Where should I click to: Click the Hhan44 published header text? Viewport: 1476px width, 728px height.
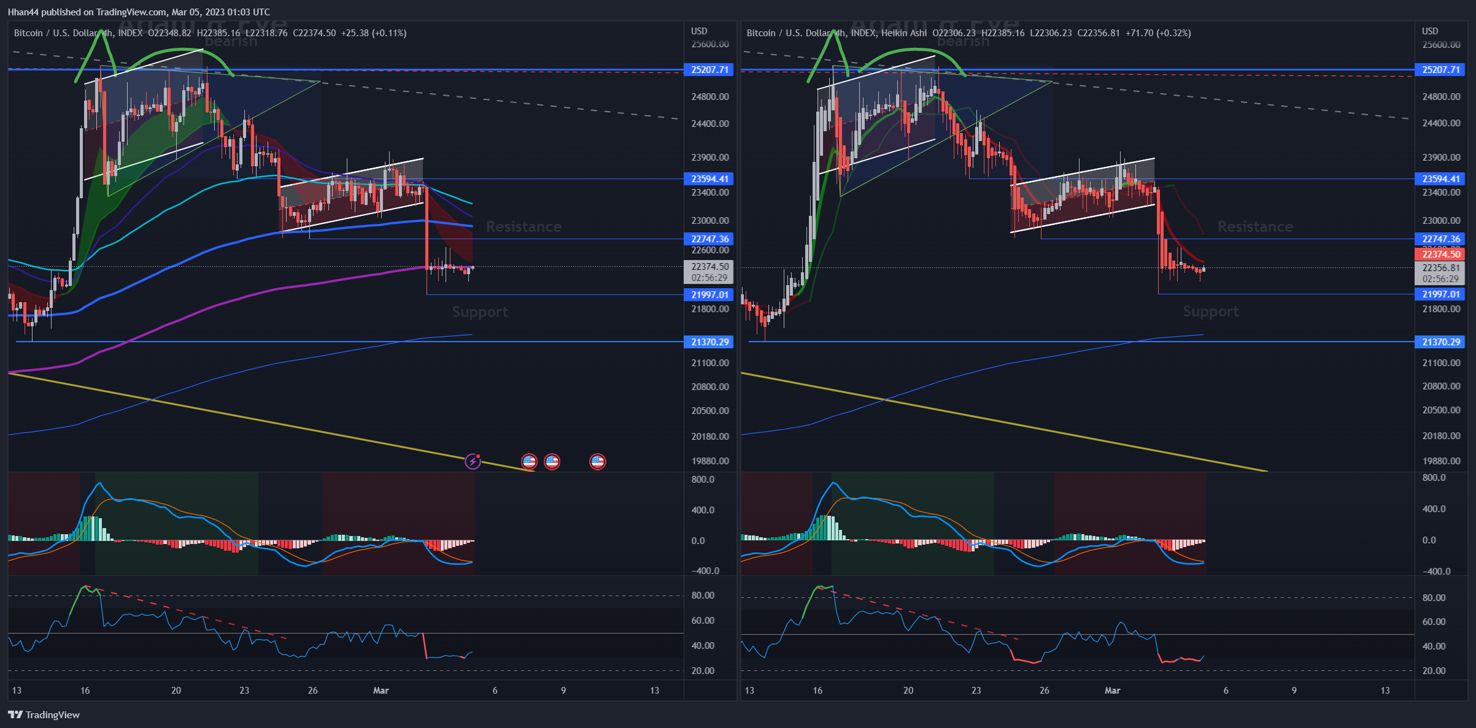[x=139, y=12]
